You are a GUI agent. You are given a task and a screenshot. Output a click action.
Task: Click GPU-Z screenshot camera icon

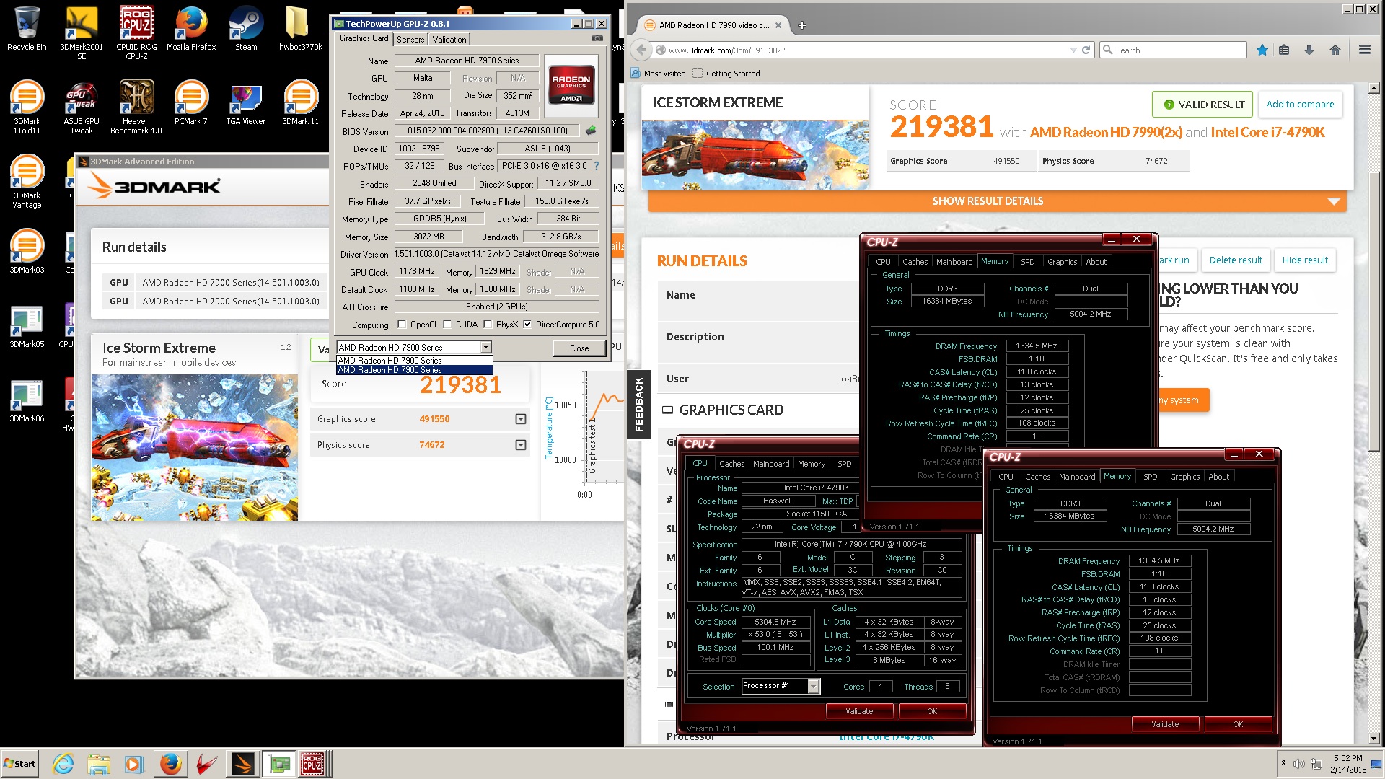597,38
